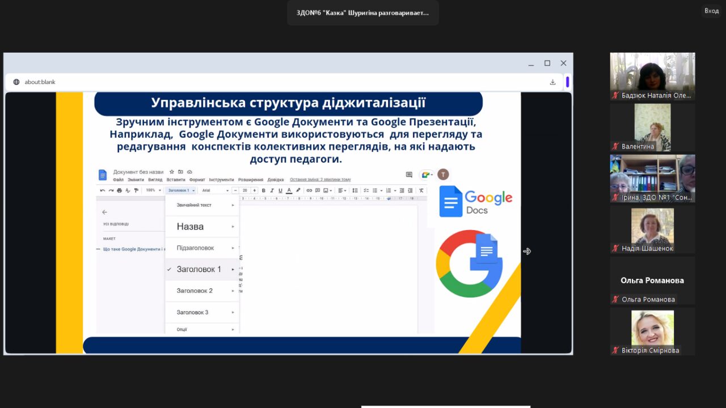Click the 'Остання зміна' edit history link

[320, 180]
